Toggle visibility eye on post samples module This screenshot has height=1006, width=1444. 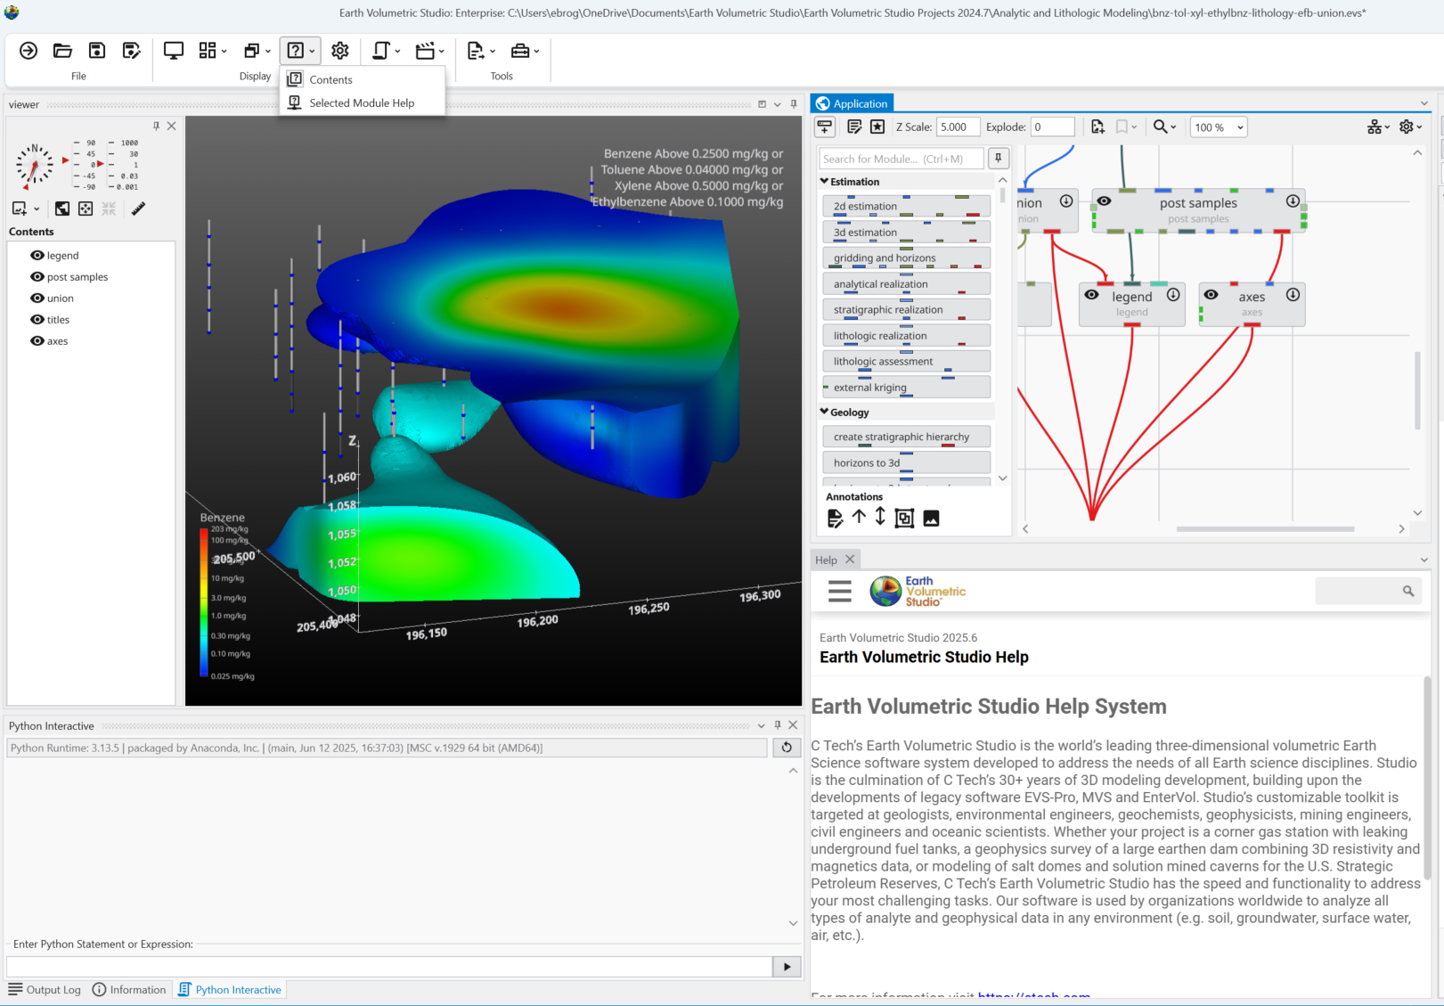pos(1104,201)
